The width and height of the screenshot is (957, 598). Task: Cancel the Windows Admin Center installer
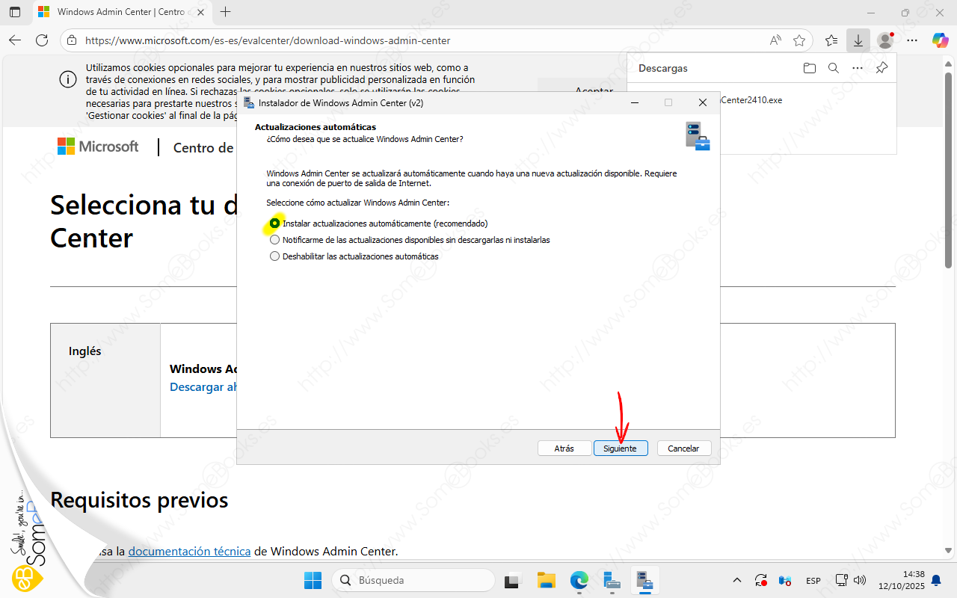click(683, 449)
